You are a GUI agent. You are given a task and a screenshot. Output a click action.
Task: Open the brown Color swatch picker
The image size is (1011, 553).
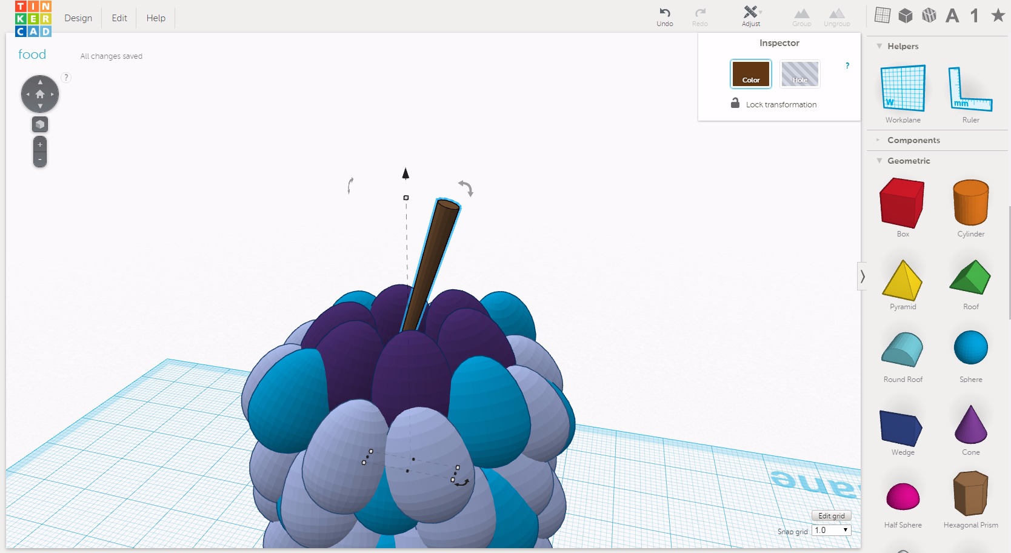pos(751,74)
